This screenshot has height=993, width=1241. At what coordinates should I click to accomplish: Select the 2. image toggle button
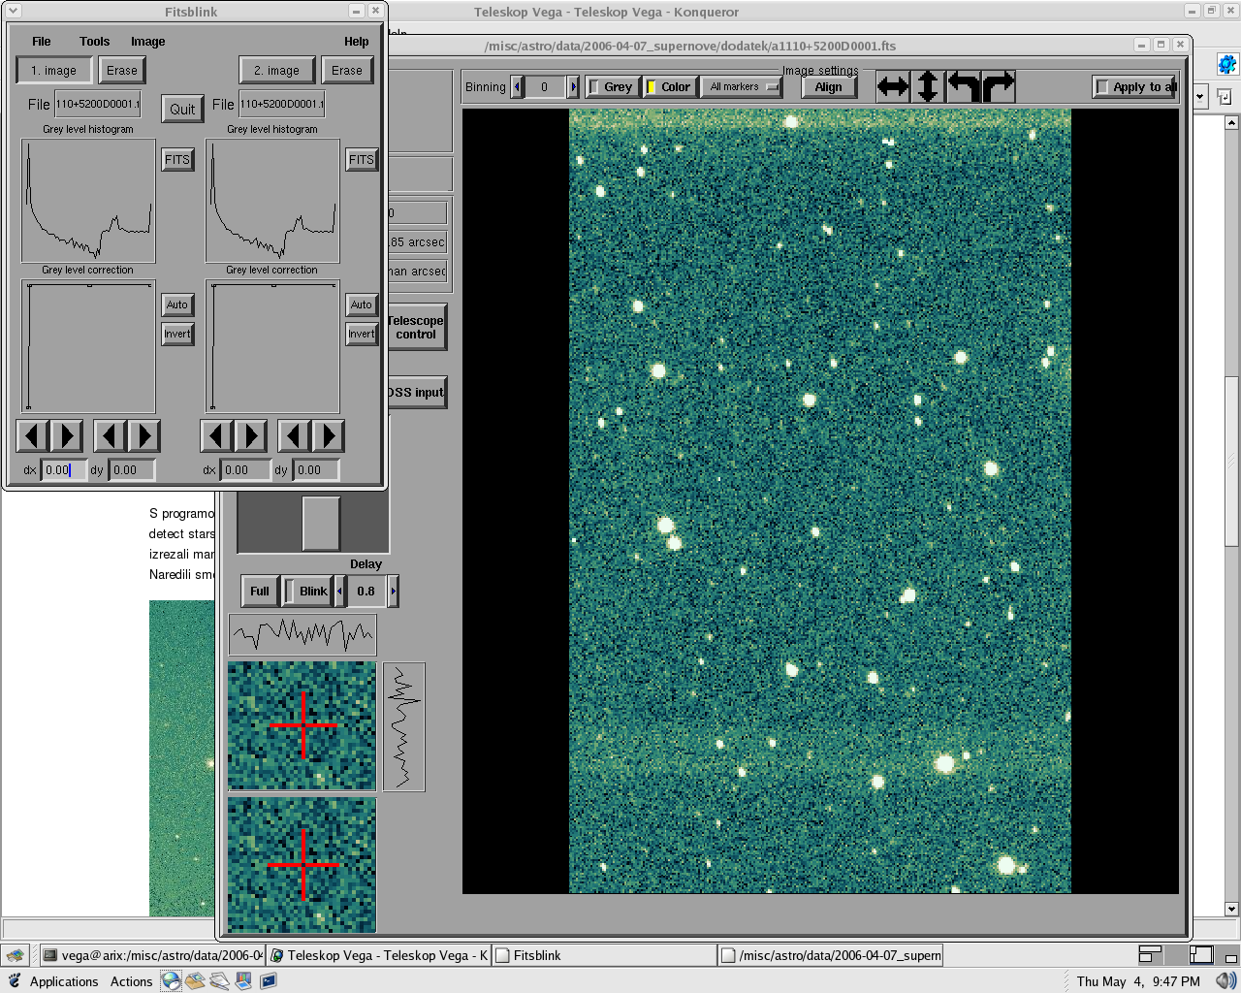pyautogui.click(x=276, y=71)
